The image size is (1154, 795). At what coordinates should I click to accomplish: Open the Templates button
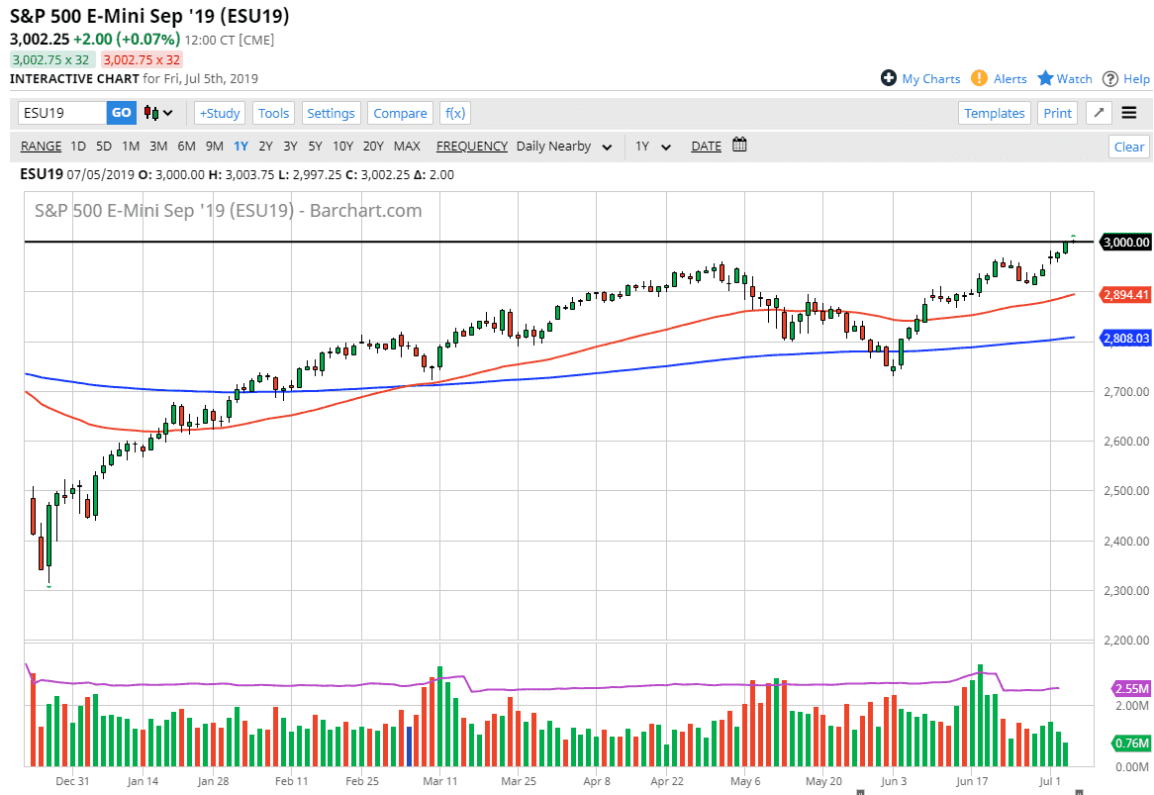[x=995, y=114]
